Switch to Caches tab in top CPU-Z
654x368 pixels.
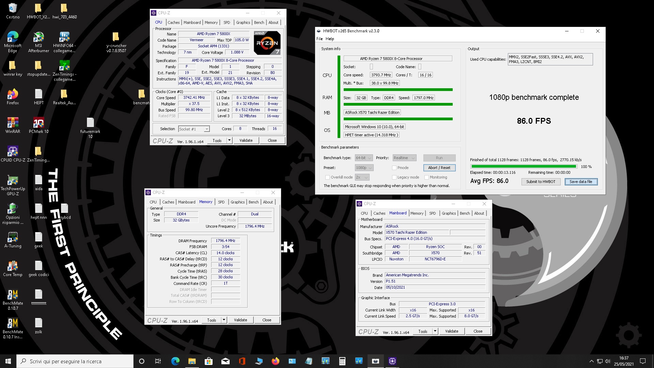click(x=173, y=22)
